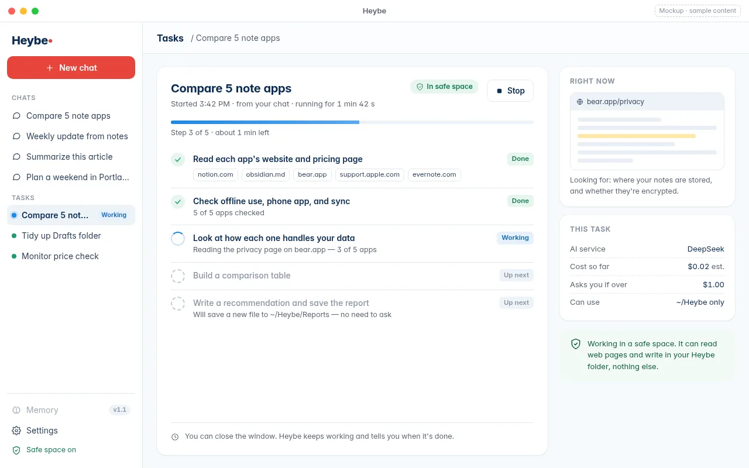The image size is (749, 468).
Task: Open Tidy up Drafts folder task
Action: 71,236
